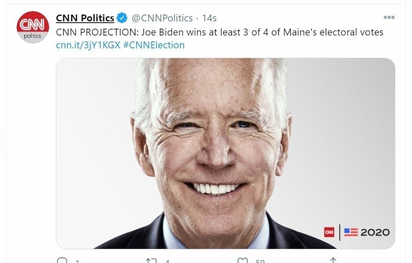Click the reply count number
The width and height of the screenshot is (412, 263).
(77, 261)
